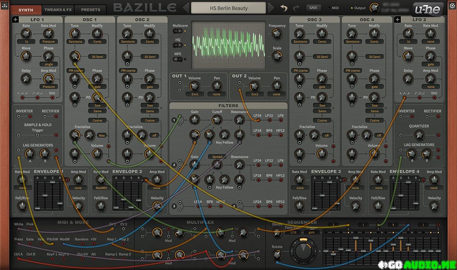The width and height of the screenshot is (457, 270).
Task: Click the Filter 2 Resonance knob
Action: 239,165
